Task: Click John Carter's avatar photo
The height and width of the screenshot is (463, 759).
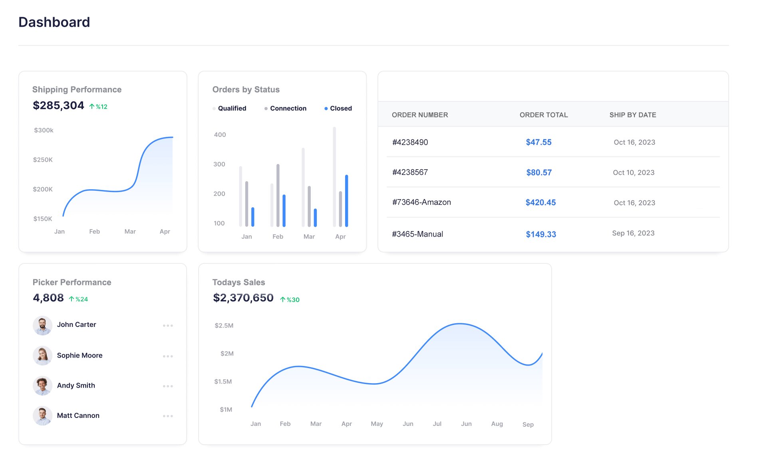Action: click(x=42, y=325)
